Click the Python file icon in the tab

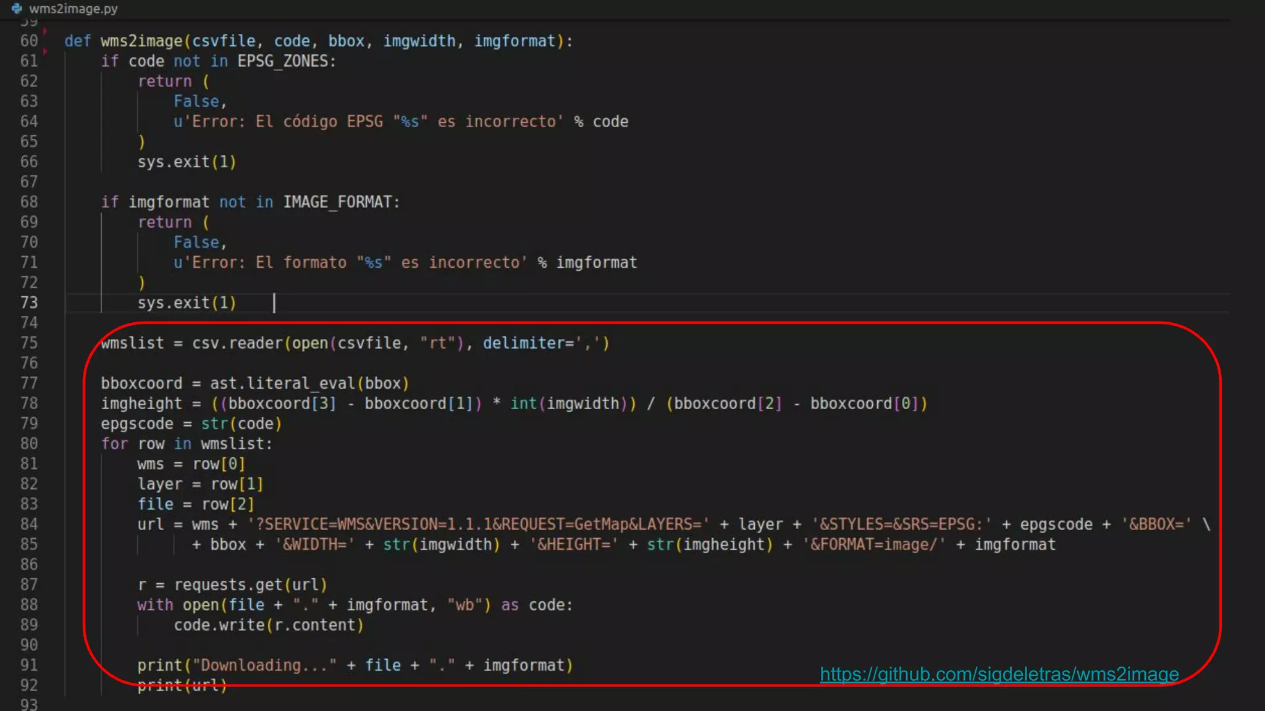point(17,9)
